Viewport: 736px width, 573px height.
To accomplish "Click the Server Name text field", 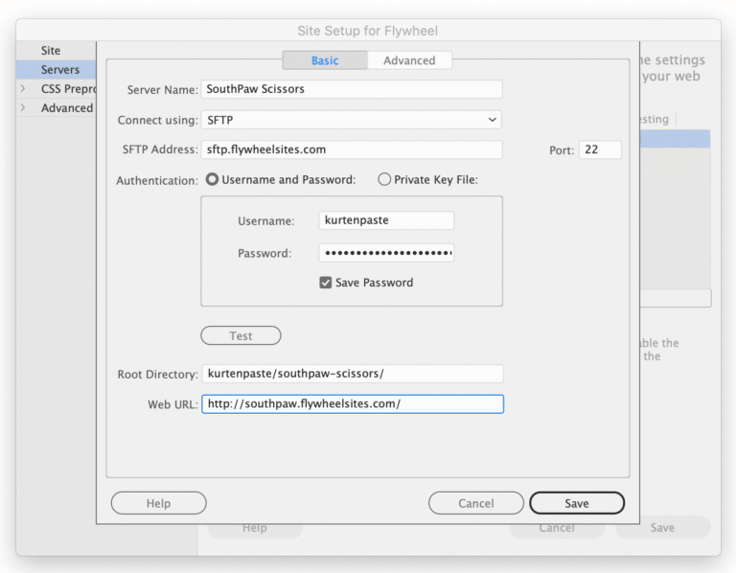I will coord(352,89).
